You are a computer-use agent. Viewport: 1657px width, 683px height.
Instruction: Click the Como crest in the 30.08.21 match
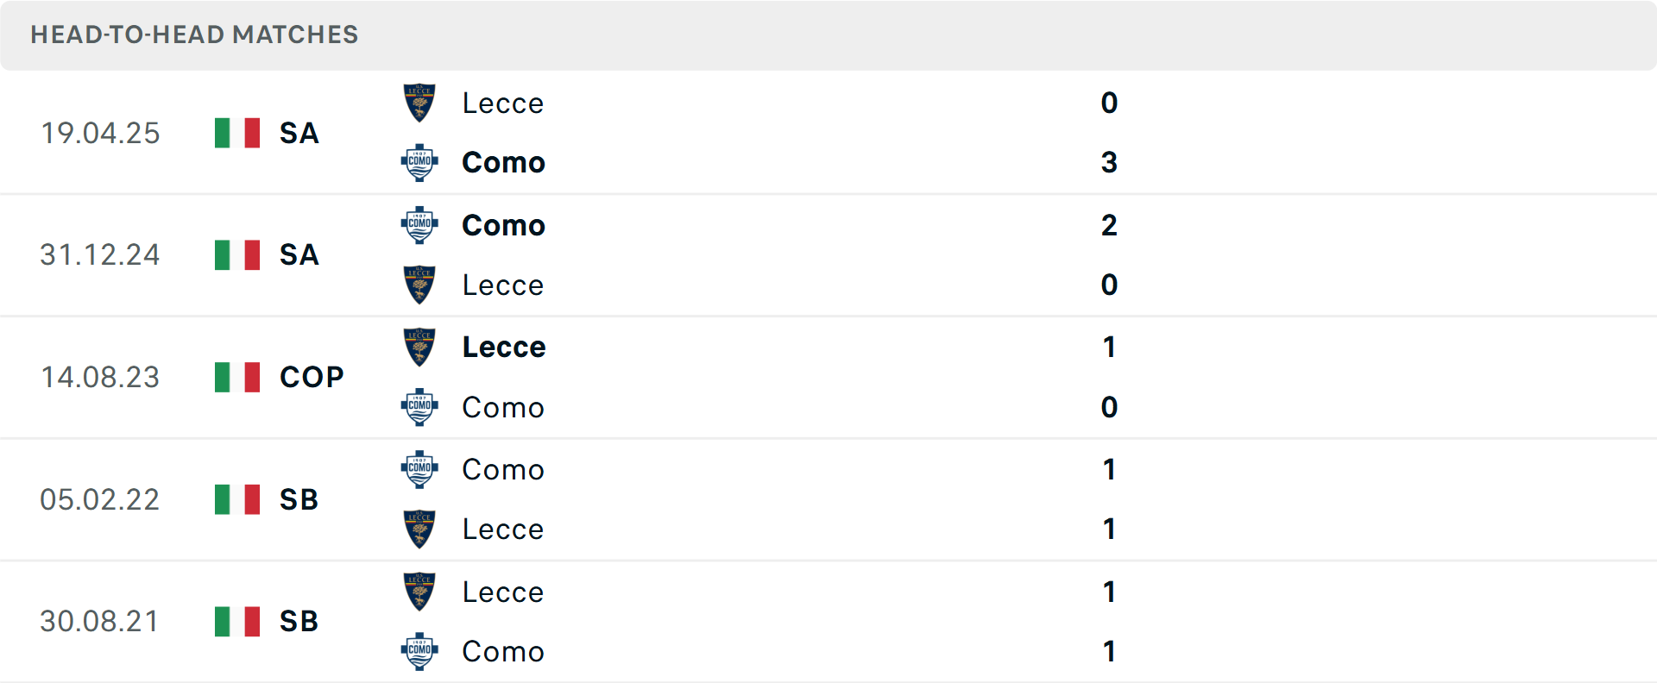pyautogui.click(x=419, y=651)
